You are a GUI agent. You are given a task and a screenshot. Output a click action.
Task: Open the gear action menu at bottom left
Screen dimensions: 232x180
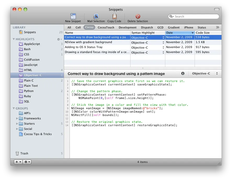(x=26, y=162)
